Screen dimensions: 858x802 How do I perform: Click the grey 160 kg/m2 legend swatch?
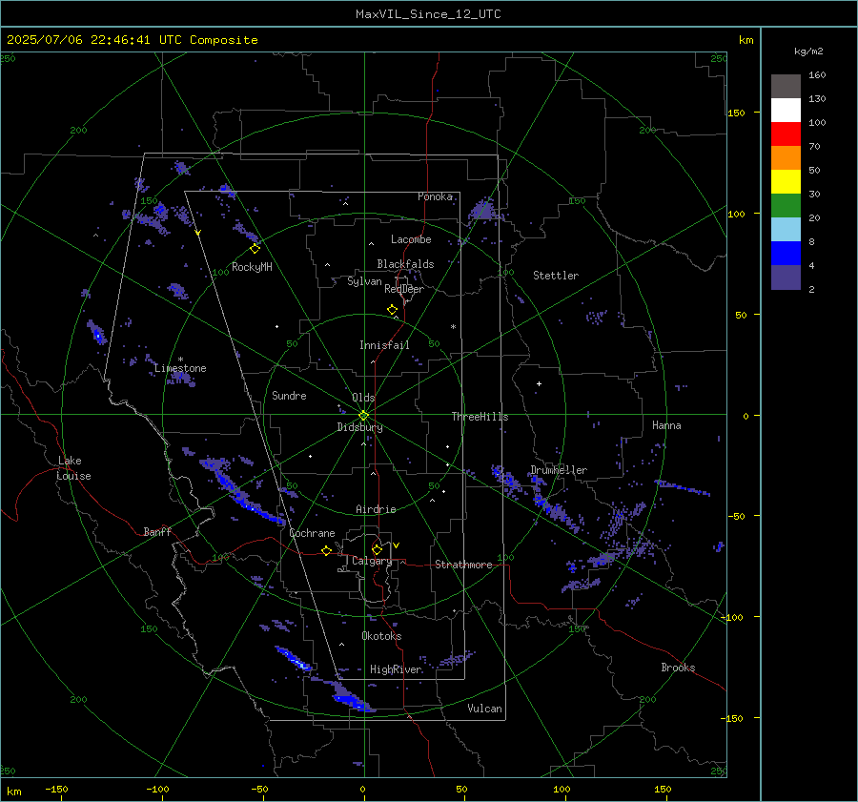[786, 86]
